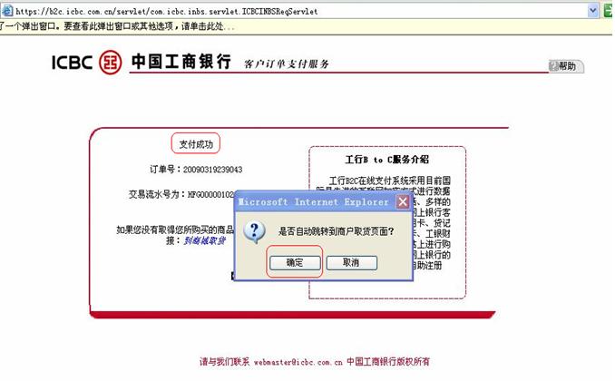Click the 工行B to C服务介绍 heading
The width and height of the screenshot is (615, 381).
(386, 160)
